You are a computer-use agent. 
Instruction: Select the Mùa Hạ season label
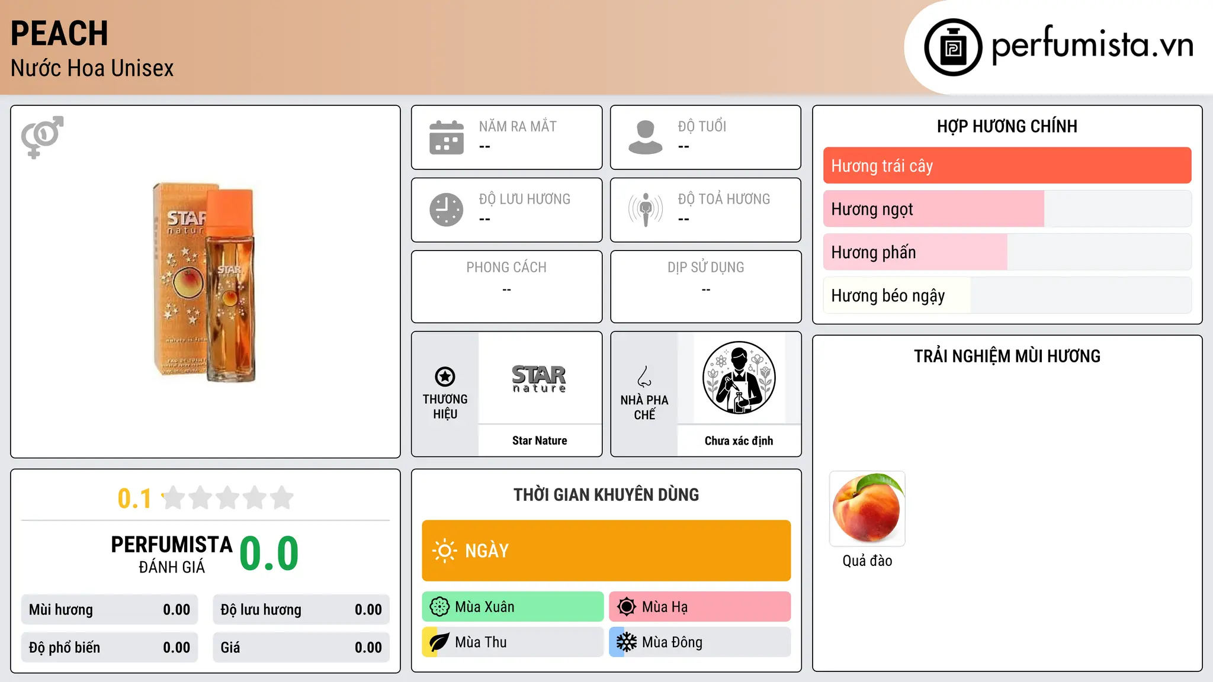click(x=665, y=607)
